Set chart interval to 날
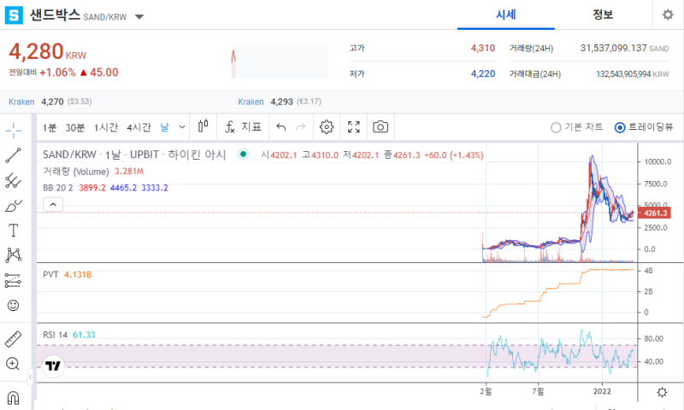Image resolution: width=684 pixels, height=410 pixels. (x=164, y=127)
